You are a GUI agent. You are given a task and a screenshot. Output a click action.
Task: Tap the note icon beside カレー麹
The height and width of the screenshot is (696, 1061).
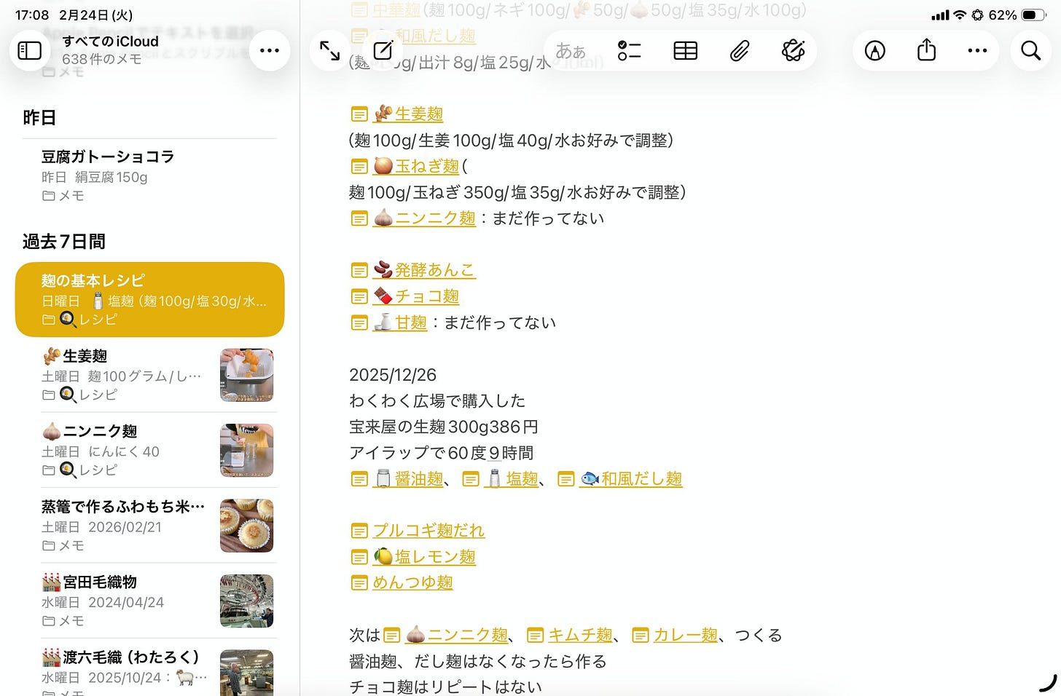640,636
